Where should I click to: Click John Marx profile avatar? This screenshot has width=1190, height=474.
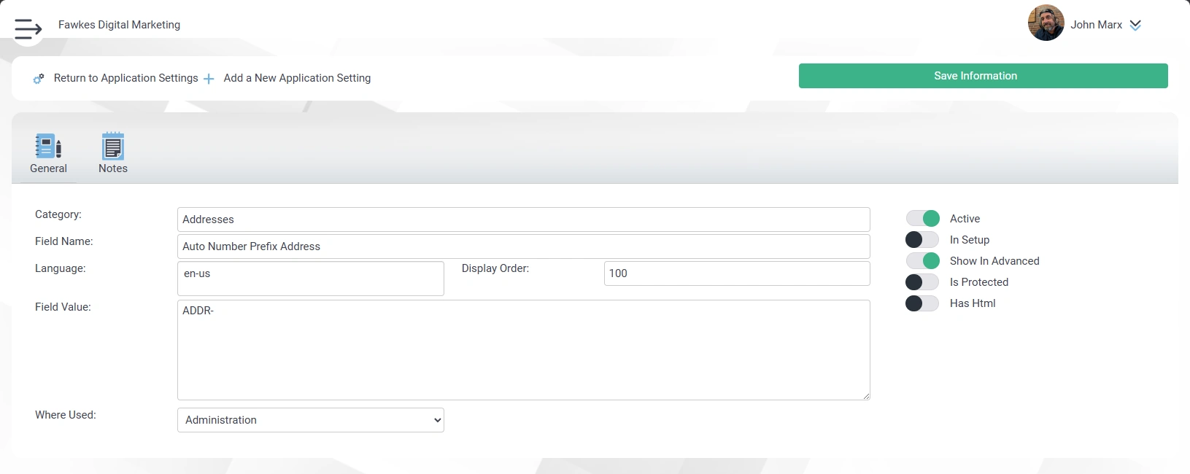(x=1046, y=23)
